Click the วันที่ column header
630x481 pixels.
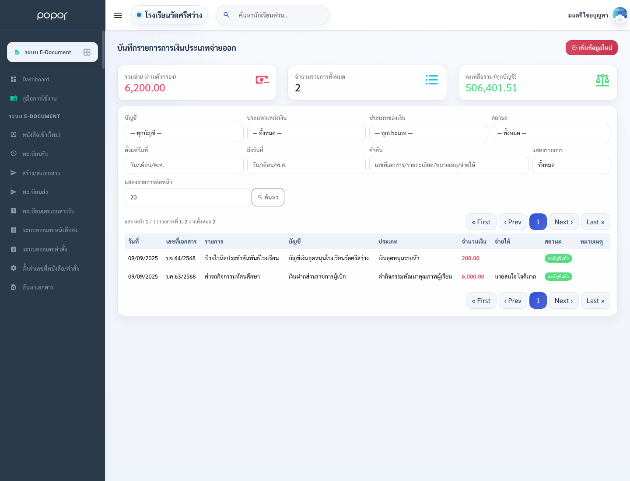coord(133,241)
